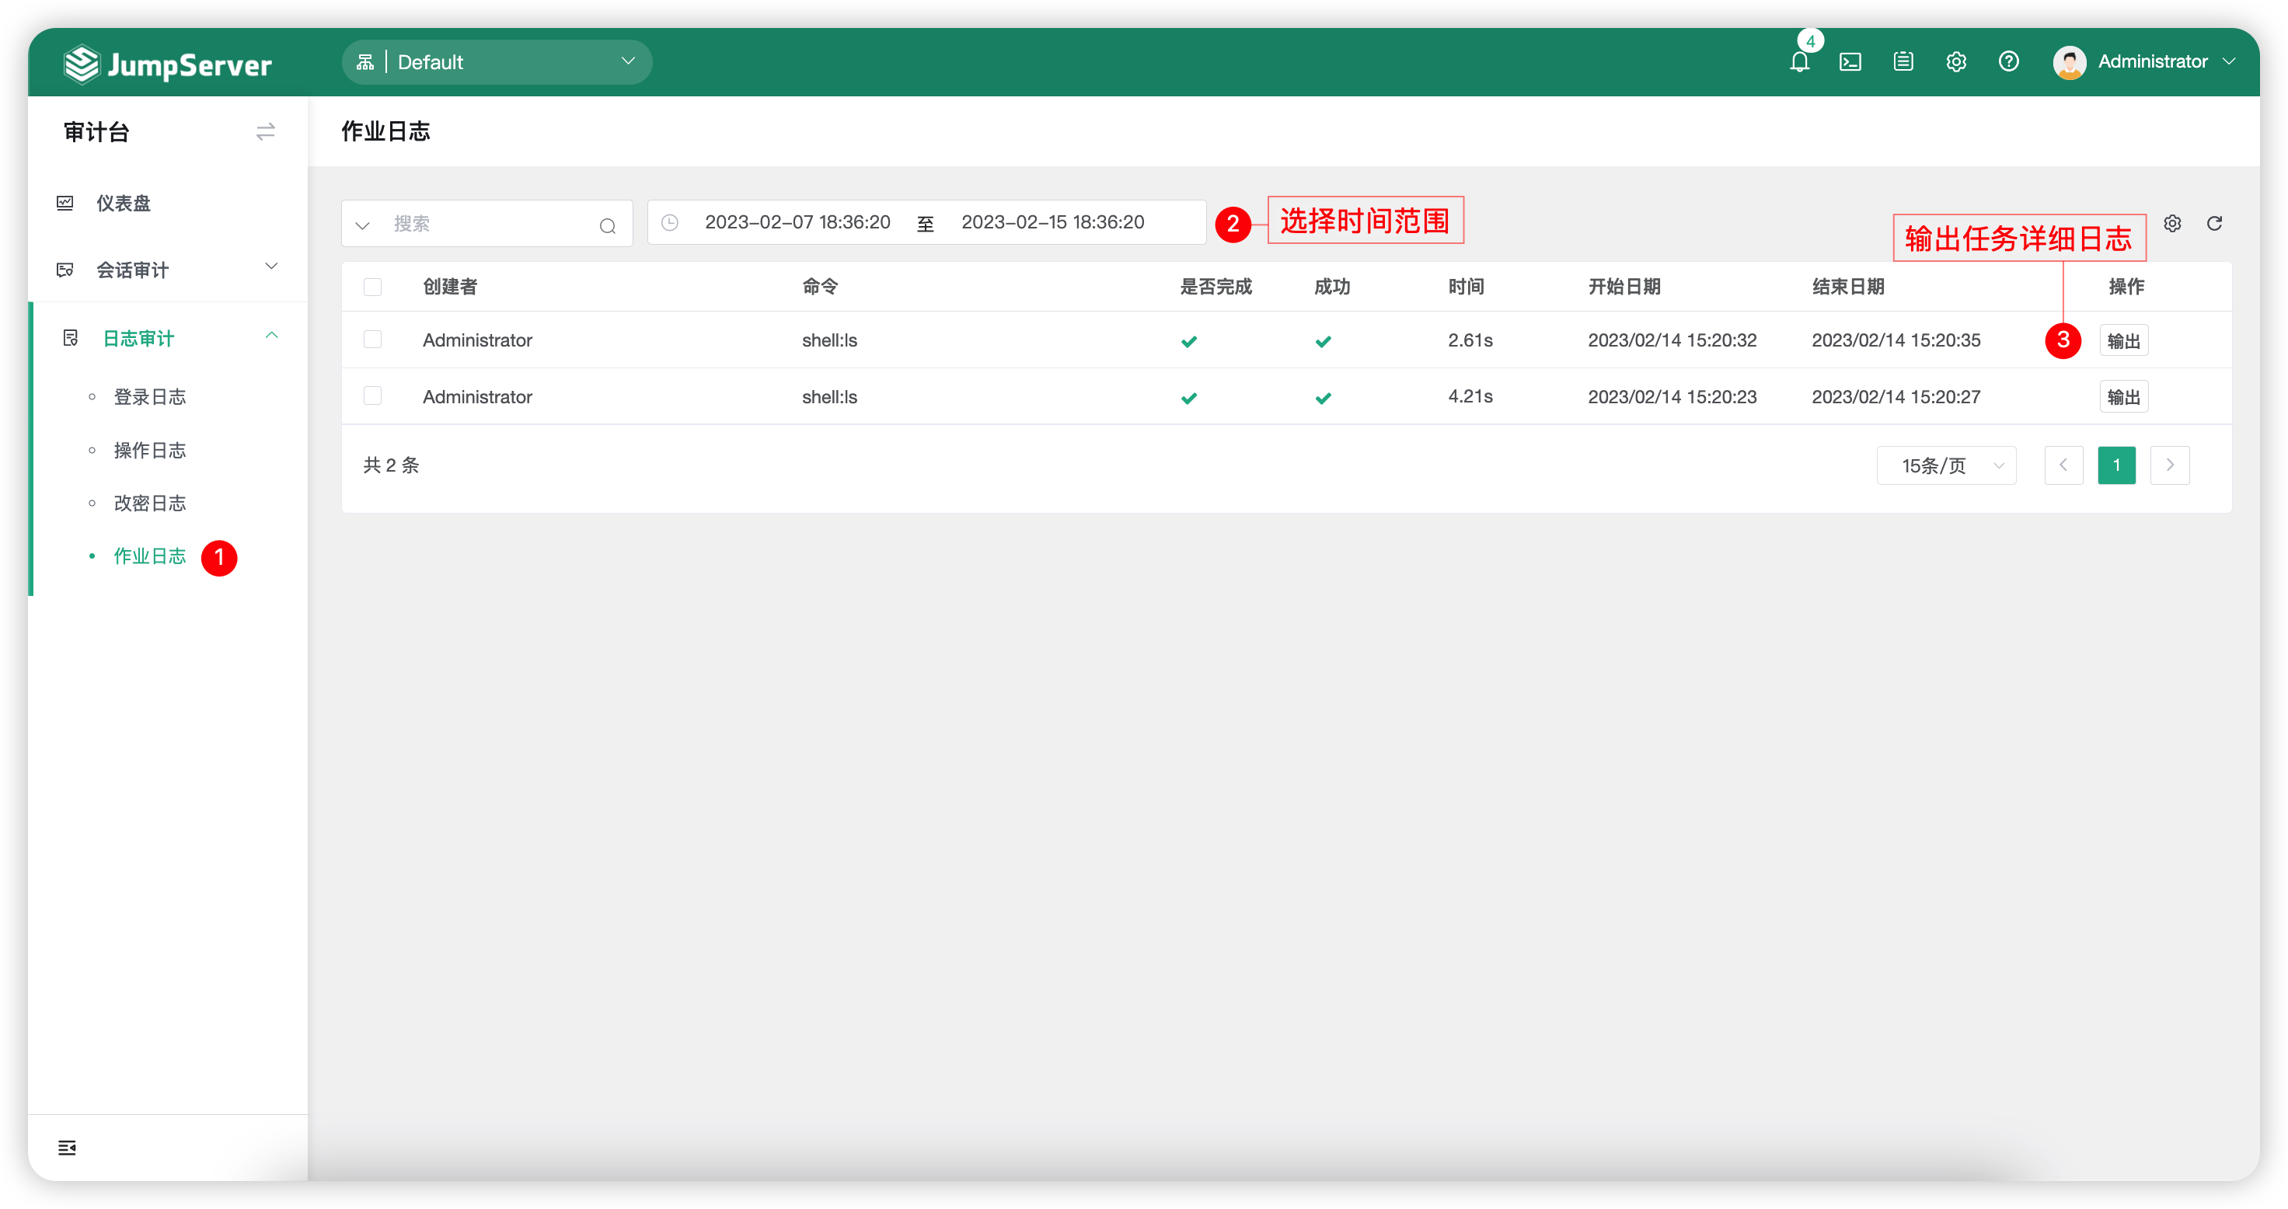Image resolution: width=2288 pixels, height=1209 pixels.
Task: Open 登录日志 in the sidebar
Action: [150, 397]
